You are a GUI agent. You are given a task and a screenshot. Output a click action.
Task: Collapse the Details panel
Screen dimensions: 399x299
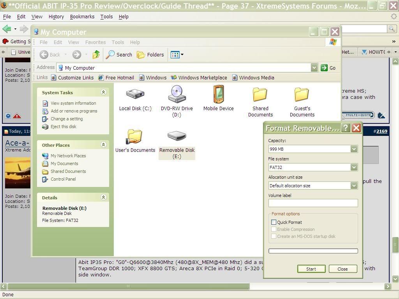point(103,197)
